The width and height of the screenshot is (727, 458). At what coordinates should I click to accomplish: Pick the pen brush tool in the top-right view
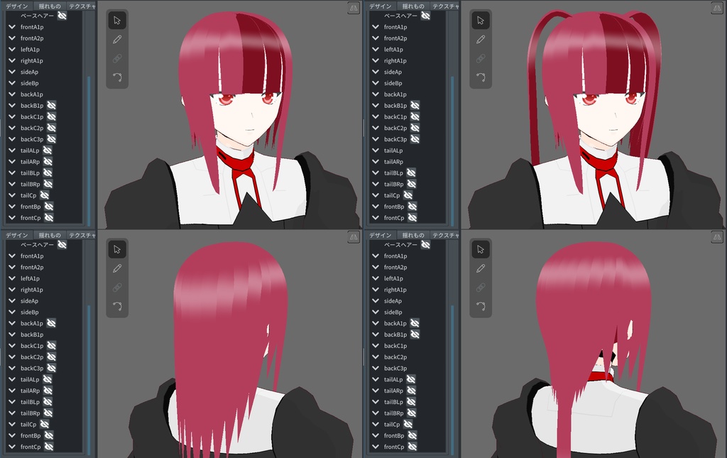pos(481,39)
